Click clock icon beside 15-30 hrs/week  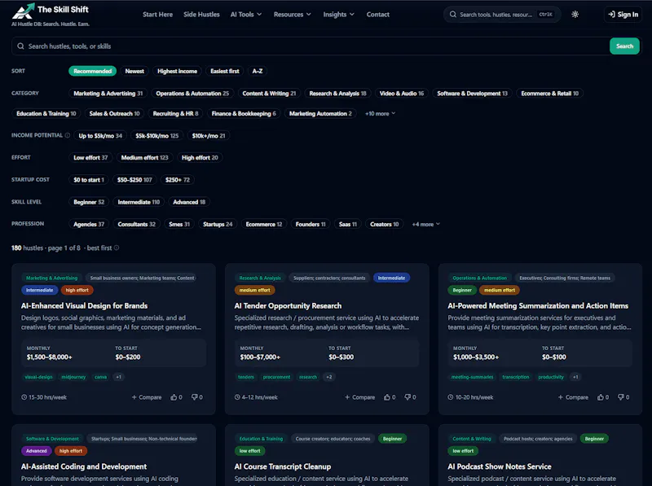(24, 397)
